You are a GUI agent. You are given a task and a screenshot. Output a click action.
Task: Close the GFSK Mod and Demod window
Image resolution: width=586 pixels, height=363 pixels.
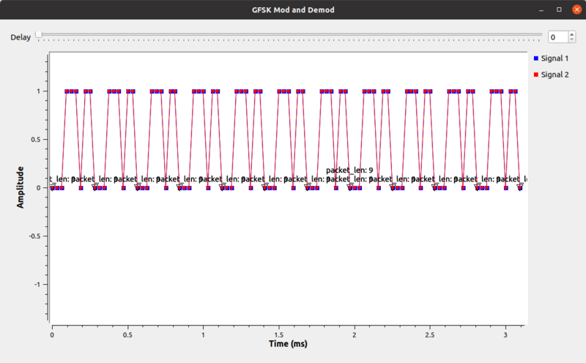click(576, 10)
